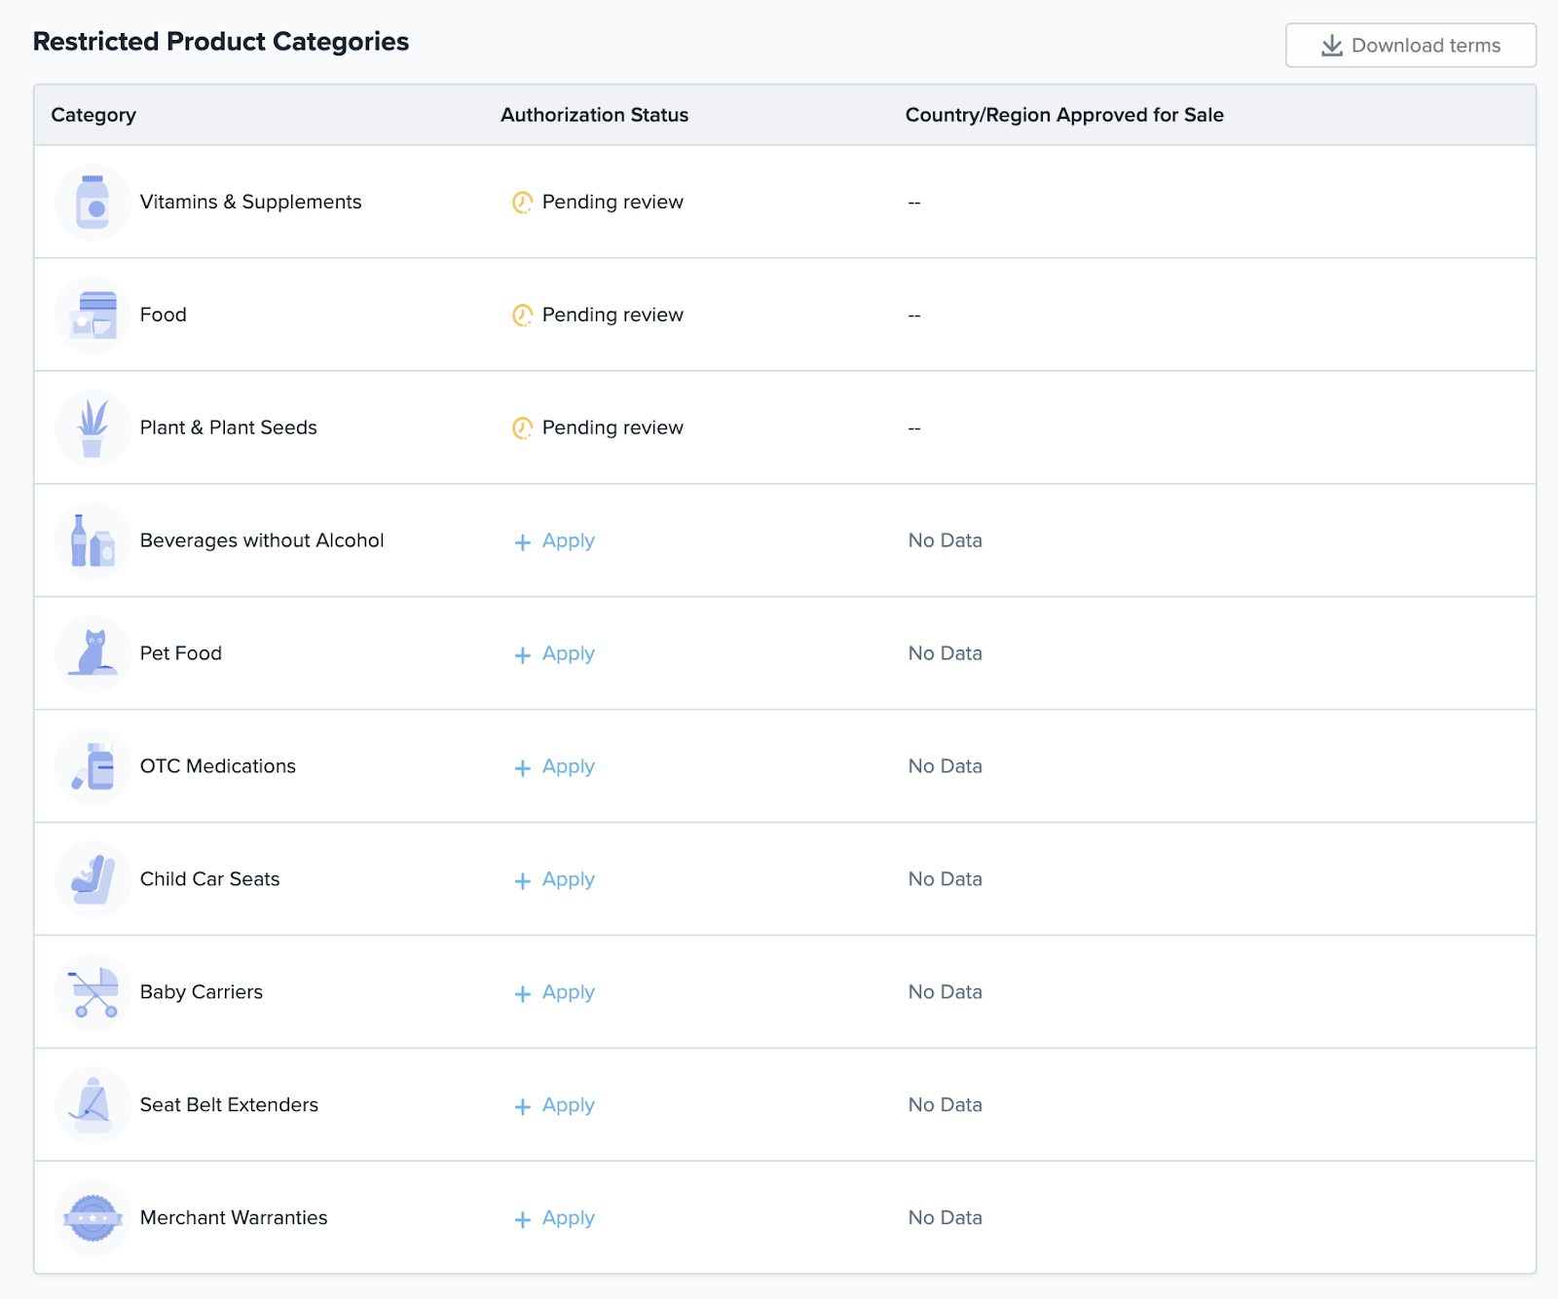The width and height of the screenshot is (1558, 1299).
Task: Apply for OTC Medications category
Action: point(555,767)
